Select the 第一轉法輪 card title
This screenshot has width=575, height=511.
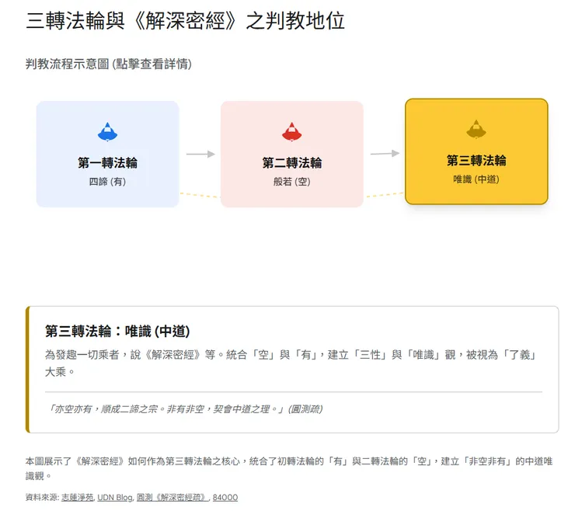pyautogui.click(x=107, y=163)
